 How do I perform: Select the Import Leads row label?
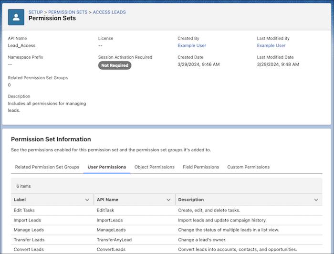click(28, 220)
